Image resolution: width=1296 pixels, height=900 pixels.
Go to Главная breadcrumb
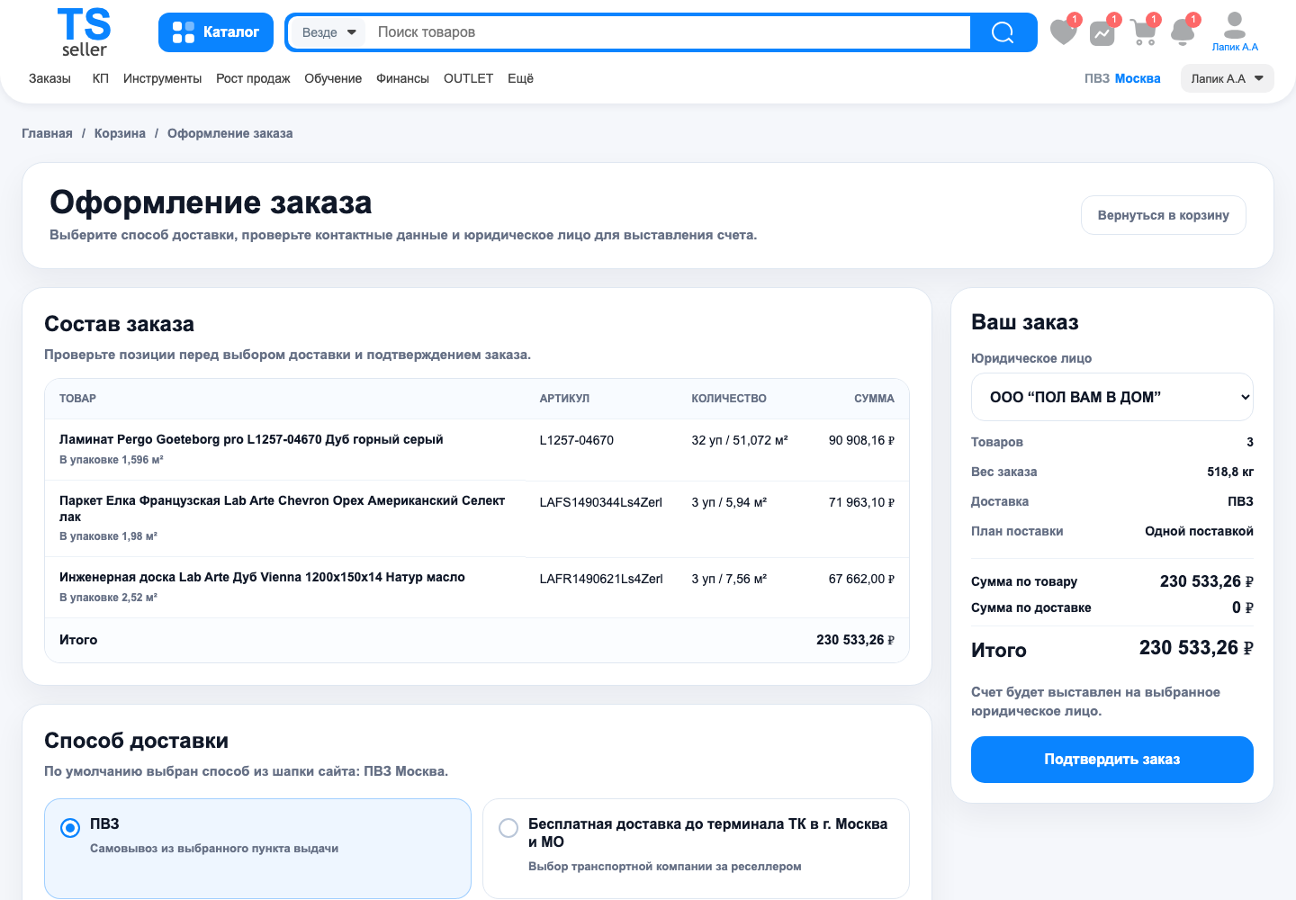[47, 133]
